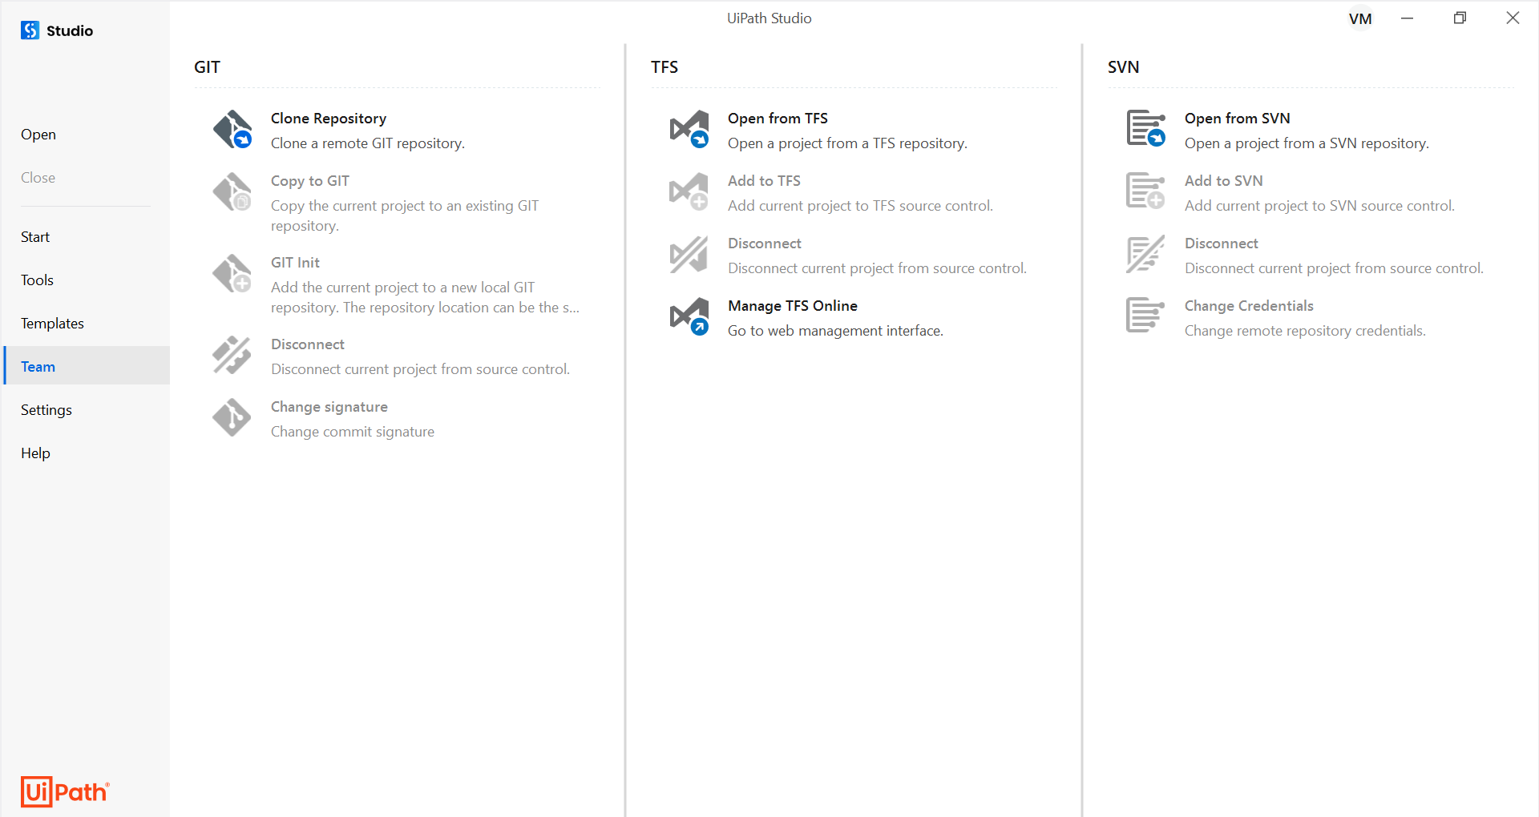Open the Help section
The height and width of the screenshot is (817, 1539).
[x=35, y=453]
